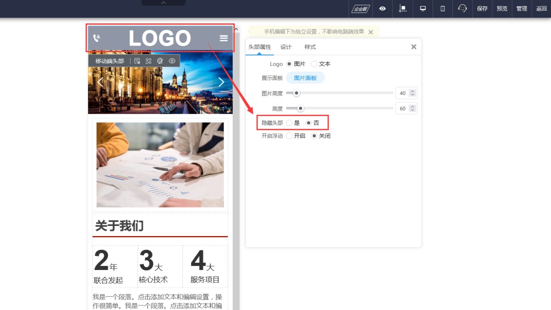The height and width of the screenshot is (310, 551).
Task: Toggle the eye icon in 移动端头部 toolbar
Action: [x=172, y=61]
